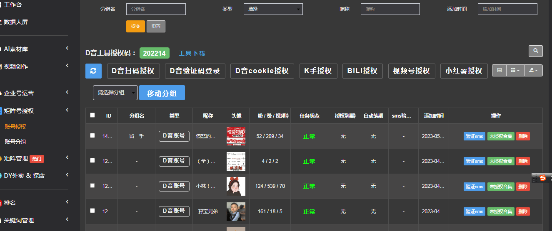Open the avatar thumbnail of 孖宝兄弟 row
Viewport: 552px width, 231px height.
pos(236,211)
